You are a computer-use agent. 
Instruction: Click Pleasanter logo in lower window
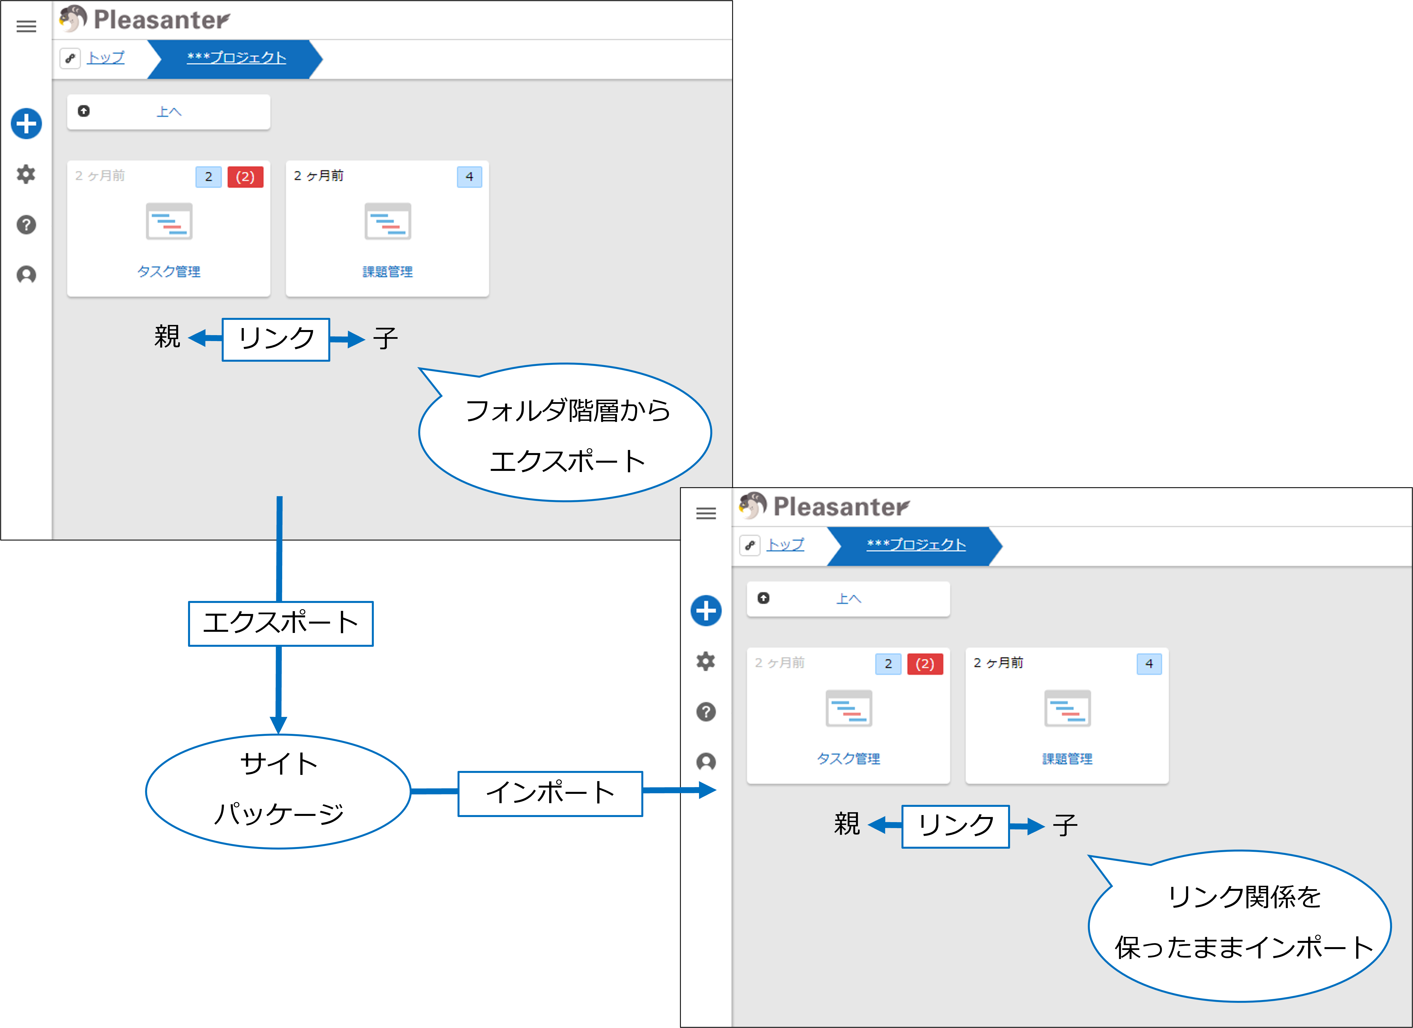tap(824, 507)
